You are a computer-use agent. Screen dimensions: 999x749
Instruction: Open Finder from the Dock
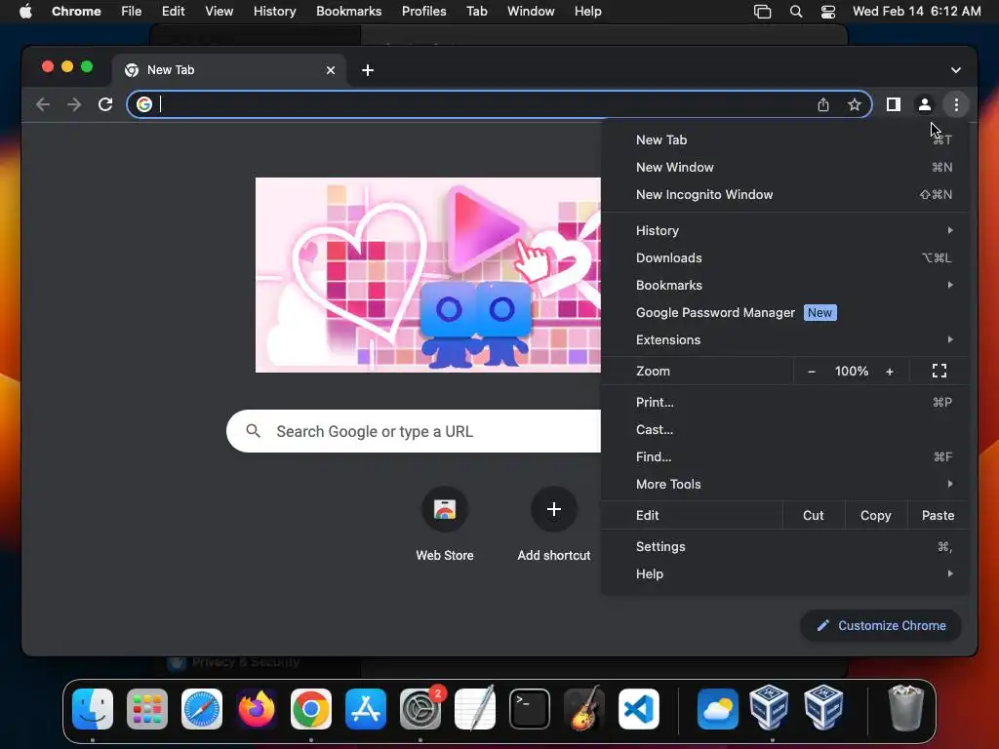tap(93, 709)
